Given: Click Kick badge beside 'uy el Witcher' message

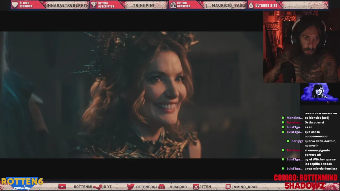Looking at the screenshot, I should point(283,159).
